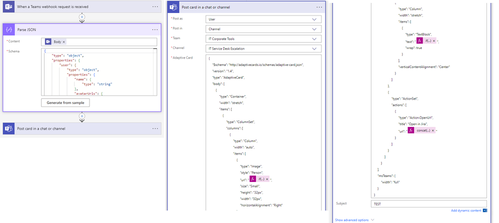Screen dimensions: 499x223
Task: Click the Parse JSON curly-brace icon
Action: [8, 29]
